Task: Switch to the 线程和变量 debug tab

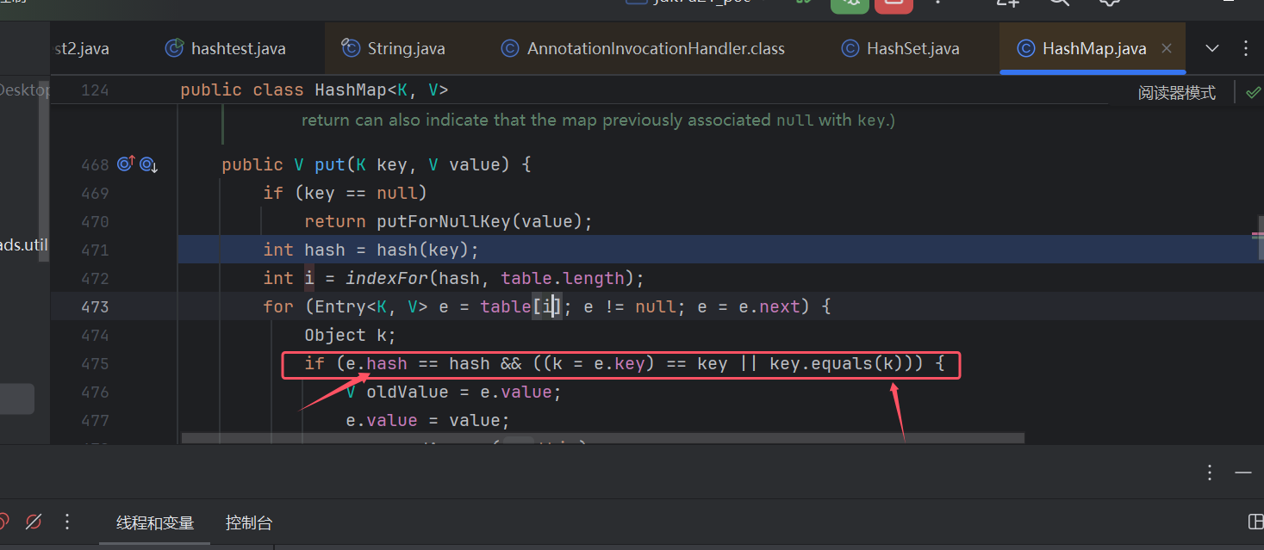Action: pyautogui.click(x=155, y=522)
